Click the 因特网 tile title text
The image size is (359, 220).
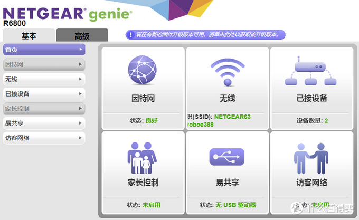tap(143, 98)
